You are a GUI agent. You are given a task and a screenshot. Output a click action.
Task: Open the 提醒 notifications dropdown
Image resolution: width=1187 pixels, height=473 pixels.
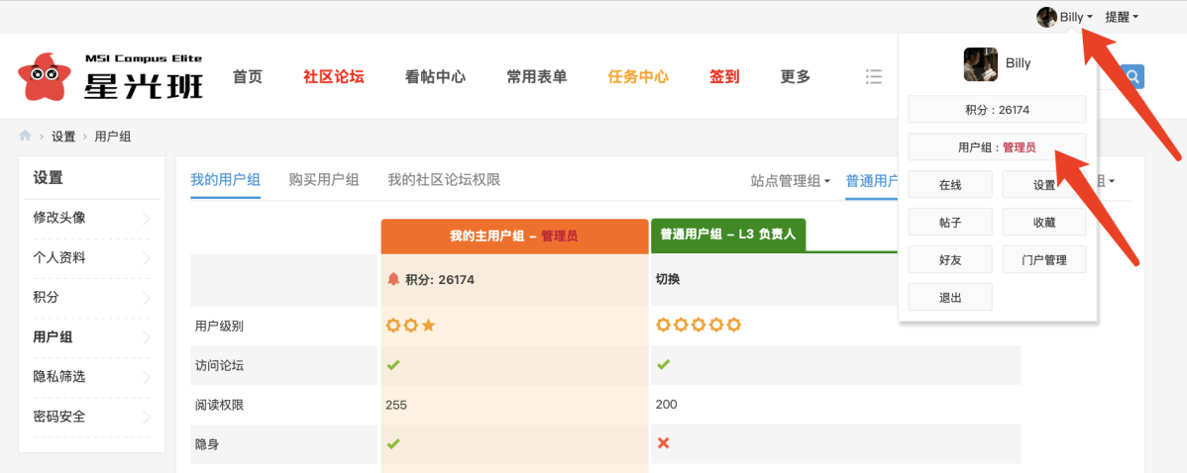(x=1122, y=17)
